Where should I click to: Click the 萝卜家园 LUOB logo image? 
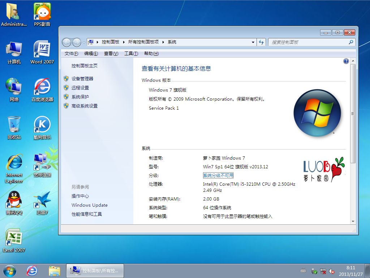[324, 169]
